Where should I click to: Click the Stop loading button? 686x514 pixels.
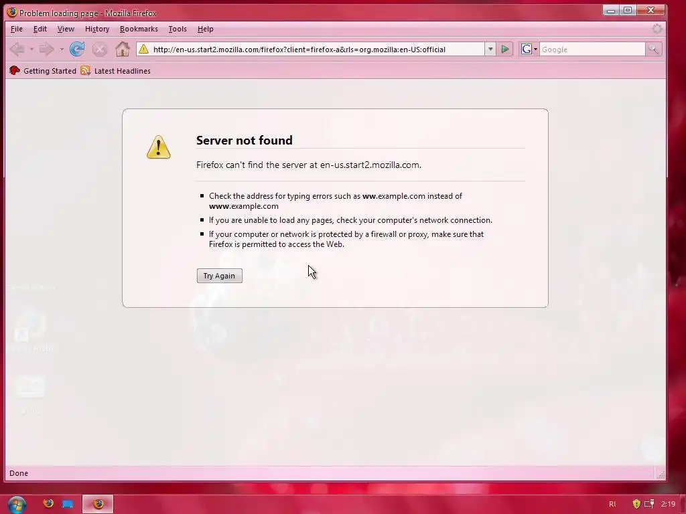click(x=100, y=50)
